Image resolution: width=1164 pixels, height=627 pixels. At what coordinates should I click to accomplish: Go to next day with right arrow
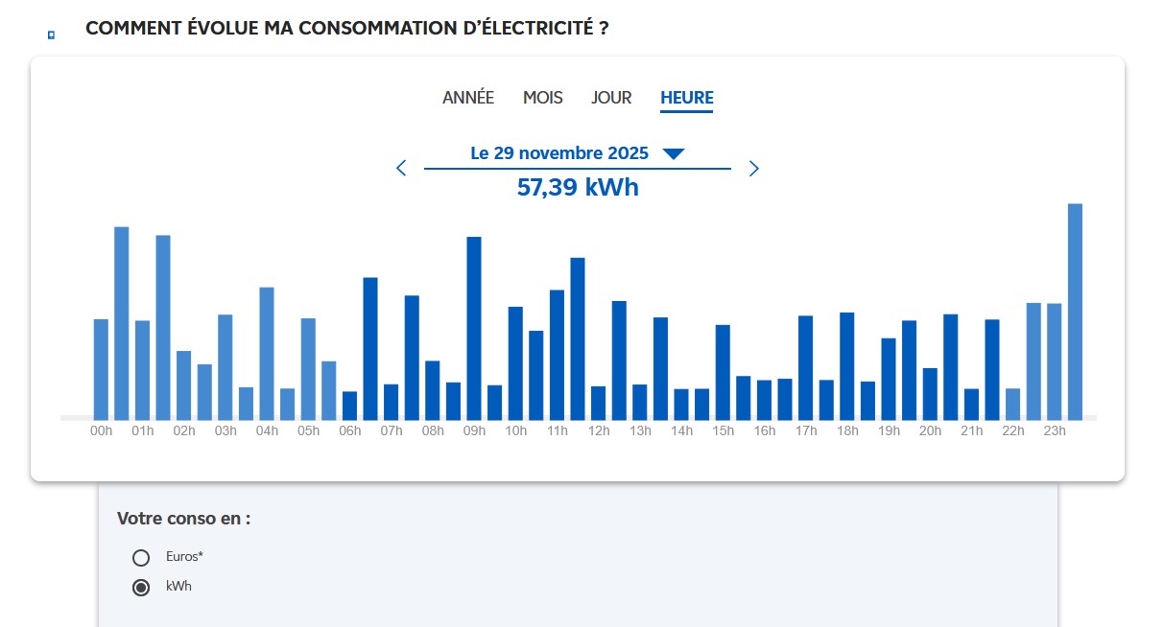(x=754, y=169)
